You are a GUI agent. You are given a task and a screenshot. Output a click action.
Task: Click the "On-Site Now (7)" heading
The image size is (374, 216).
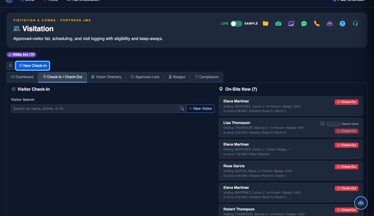point(241,89)
